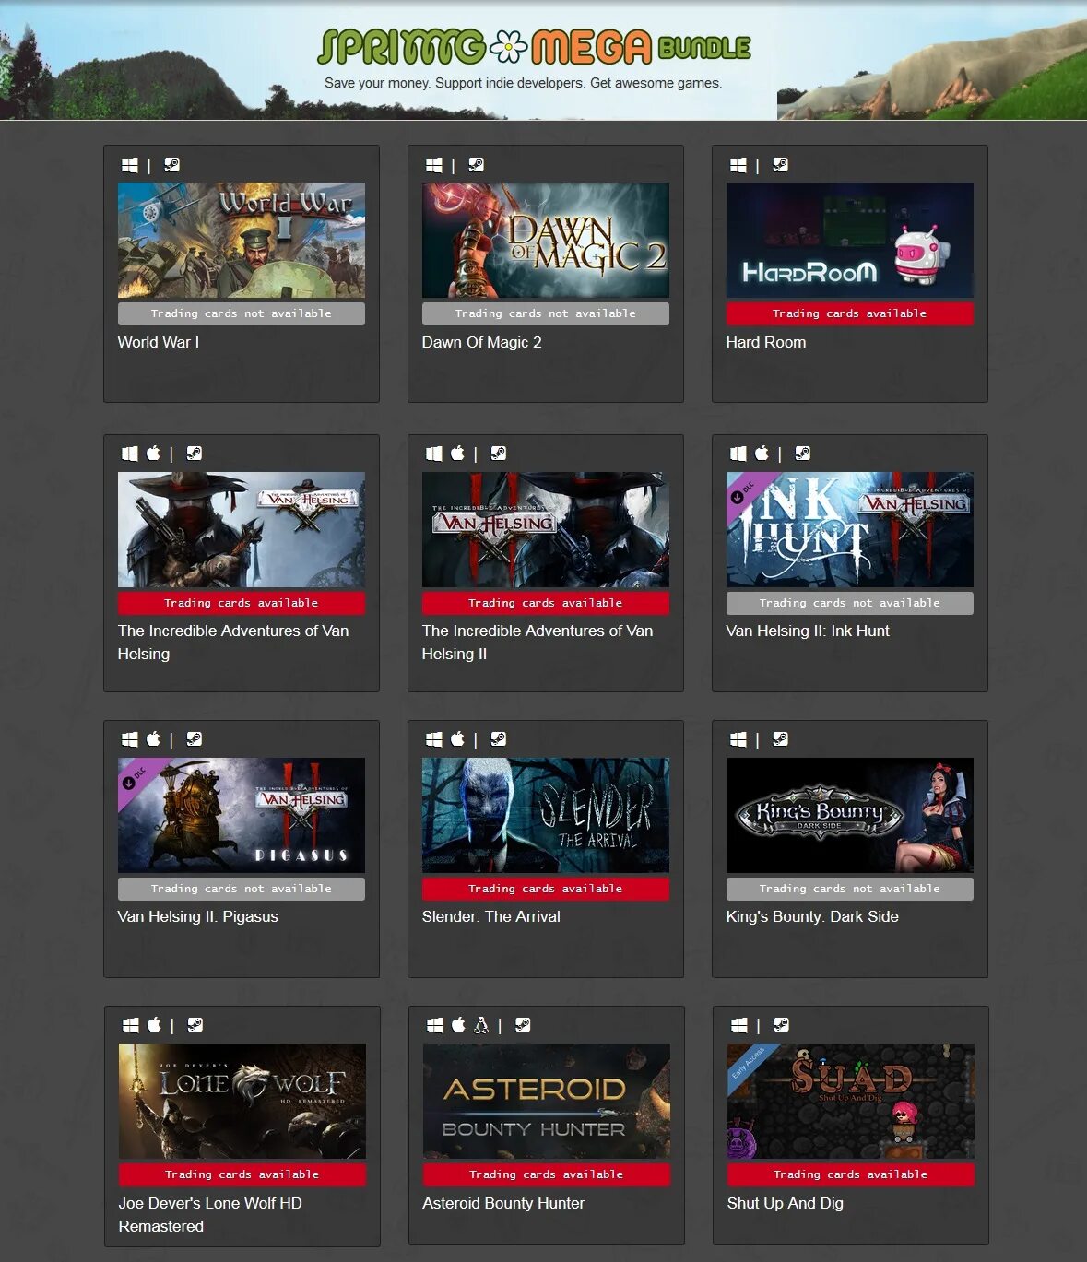The width and height of the screenshot is (1087, 1262).
Task: Click the Apple icon on Joe Dever's Lone Wolf
Action: pyautogui.click(x=153, y=1024)
